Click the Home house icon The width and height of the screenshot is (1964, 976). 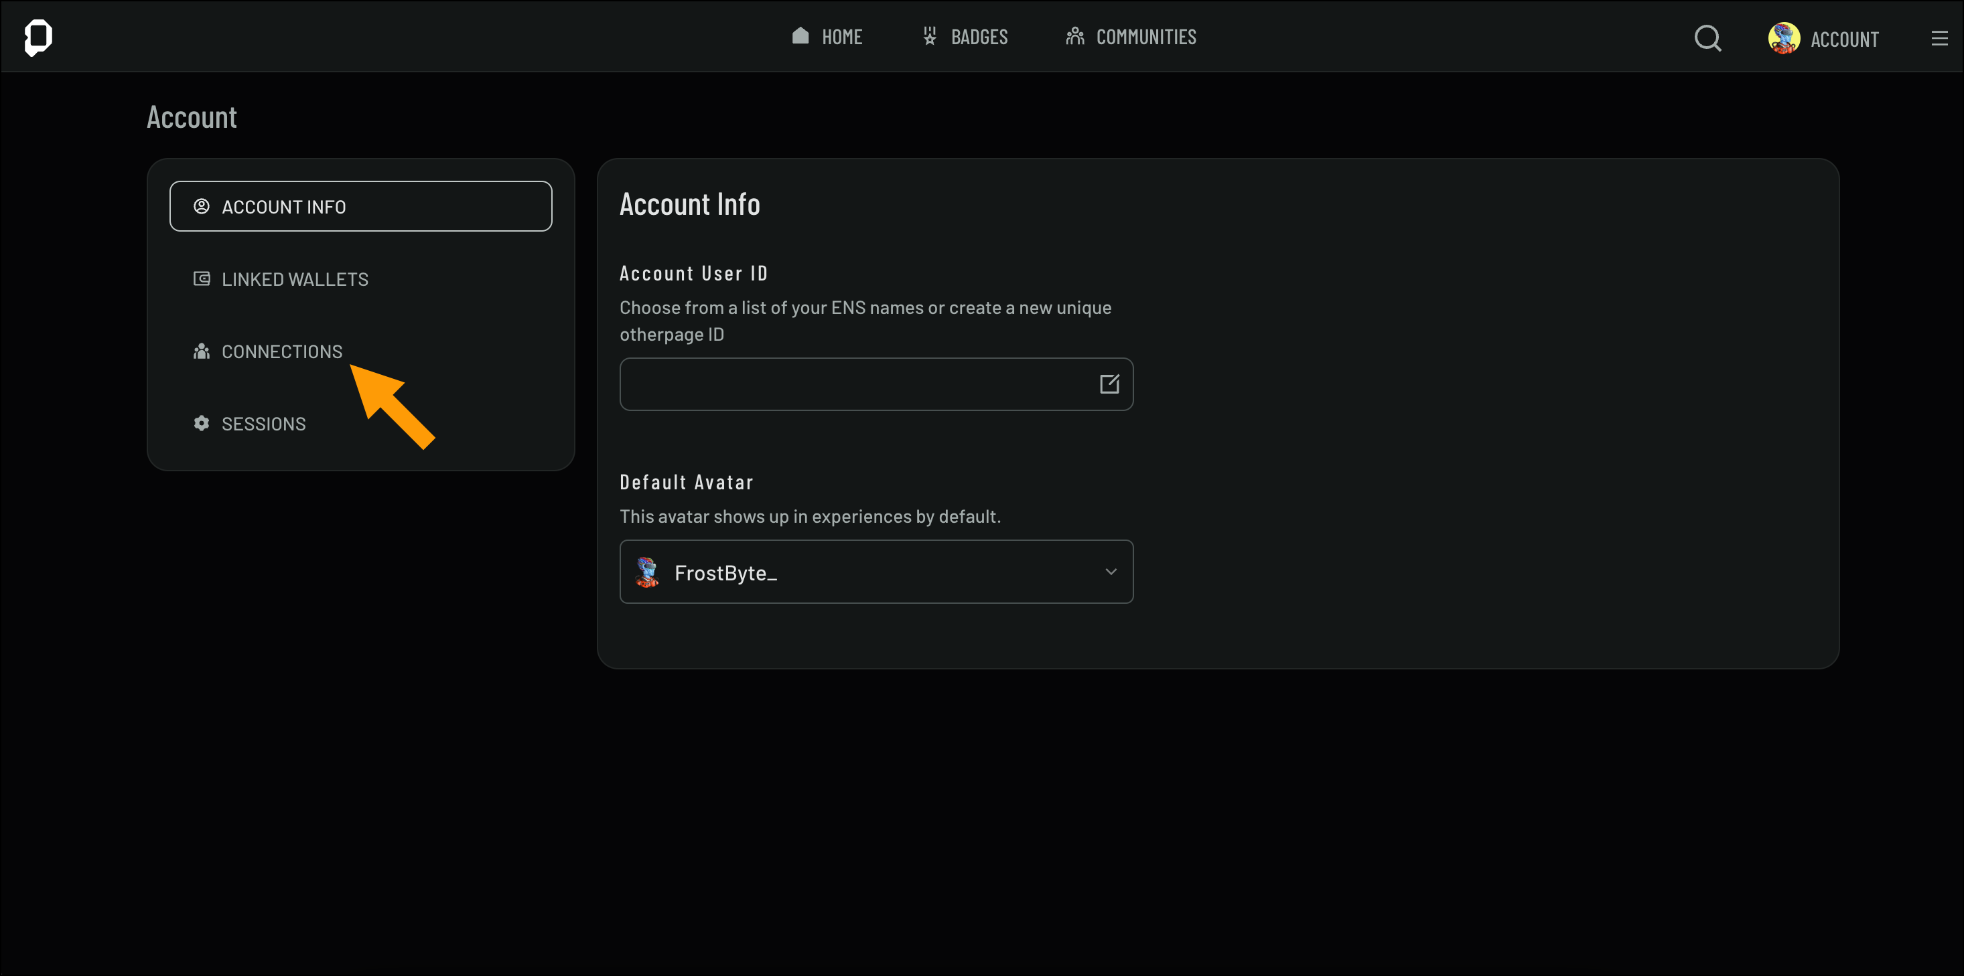pyautogui.click(x=800, y=35)
